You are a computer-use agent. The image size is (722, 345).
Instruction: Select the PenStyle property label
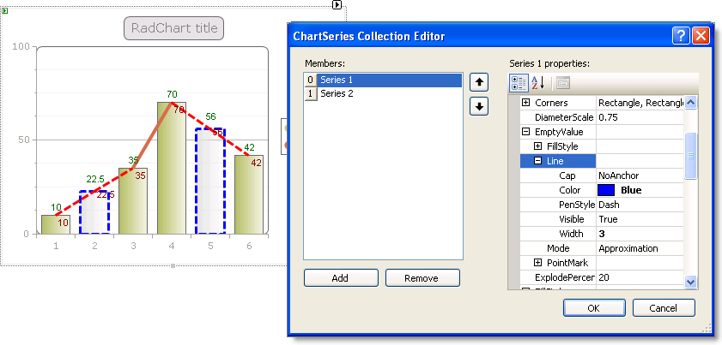(577, 205)
